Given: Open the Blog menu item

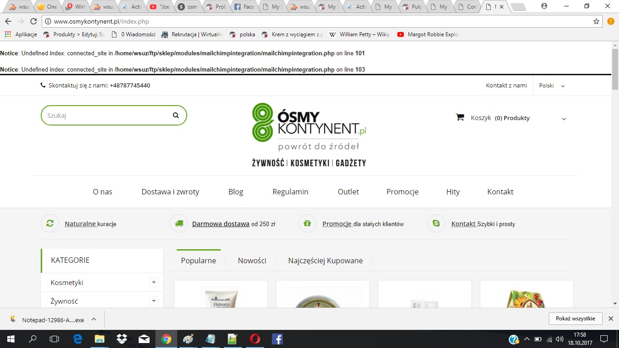Looking at the screenshot, I should pyautogui.click(x=236, y=192).
